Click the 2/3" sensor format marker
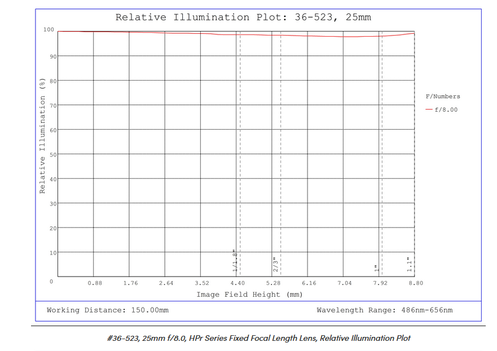Viewport: 497px width, 351px height. (275, 264)
